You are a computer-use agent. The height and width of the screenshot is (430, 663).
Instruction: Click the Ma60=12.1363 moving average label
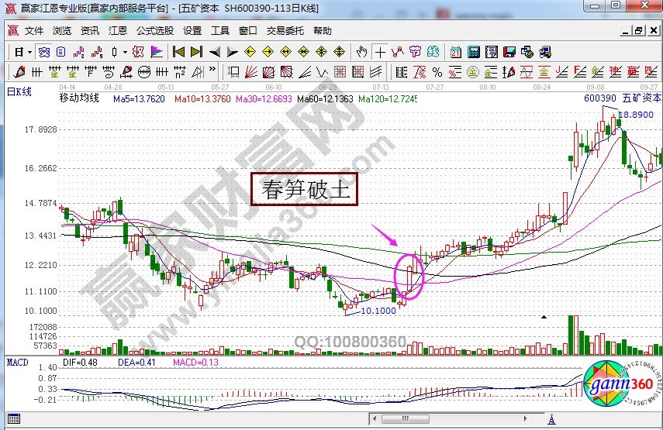(325, 99)
